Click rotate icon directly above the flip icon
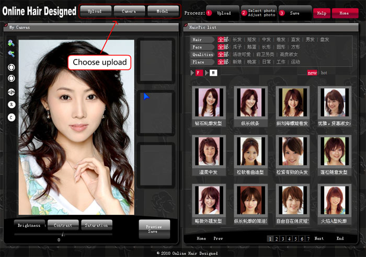This screenshot has width=366, height=257. 11,78
